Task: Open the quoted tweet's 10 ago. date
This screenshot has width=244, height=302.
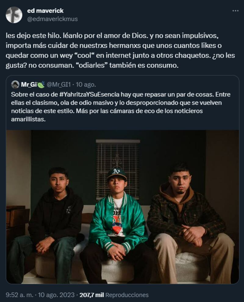Action: pyautogui.click(x=86, y=84)
